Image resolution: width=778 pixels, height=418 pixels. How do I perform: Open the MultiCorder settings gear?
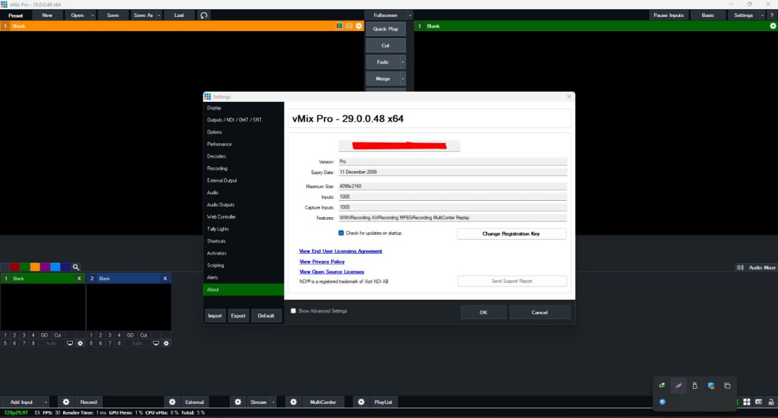(x=294, y=402)
